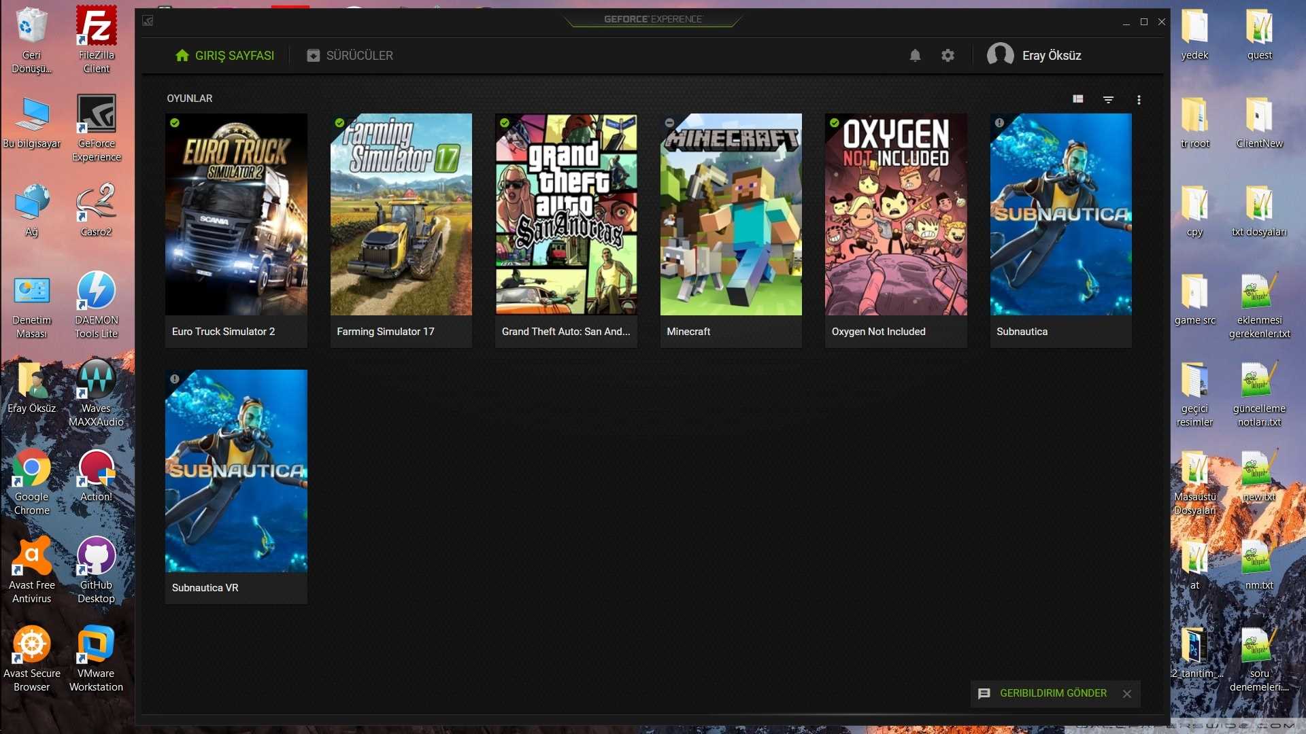Open GeForce Experience settings gear icon
The width and height of the screenshot is (1306, 734).
pyautogui.click(x=948, y=56)
